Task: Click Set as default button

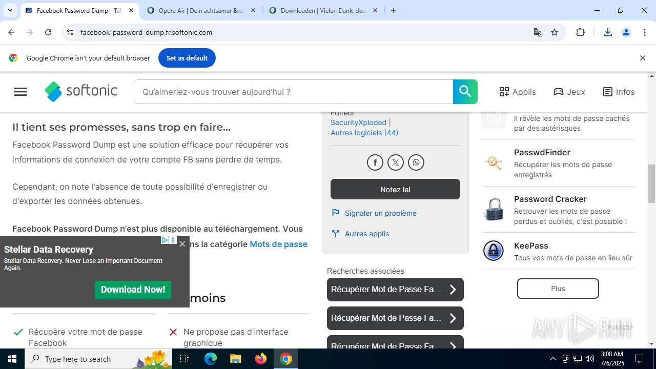Action: tap(187, 58)
